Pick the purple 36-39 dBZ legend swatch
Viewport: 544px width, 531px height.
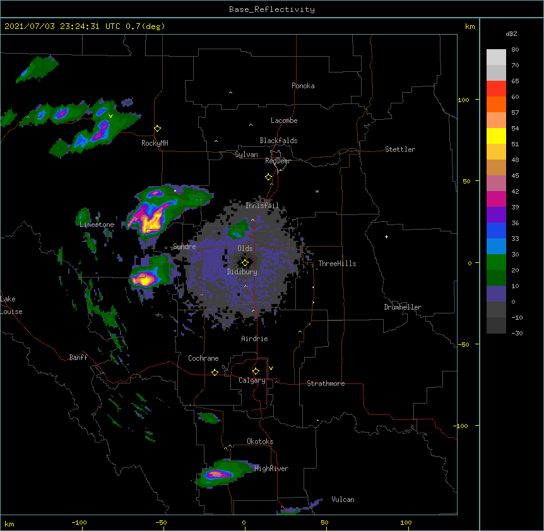click(x=496, y=214)
